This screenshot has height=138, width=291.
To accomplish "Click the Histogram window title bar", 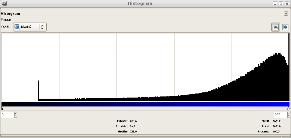I will click(x=140, y=3).
